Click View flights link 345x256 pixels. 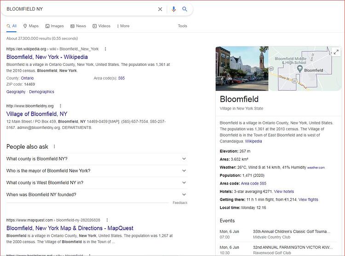(308, 200)
